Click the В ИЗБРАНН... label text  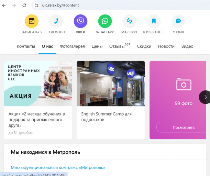153,32
